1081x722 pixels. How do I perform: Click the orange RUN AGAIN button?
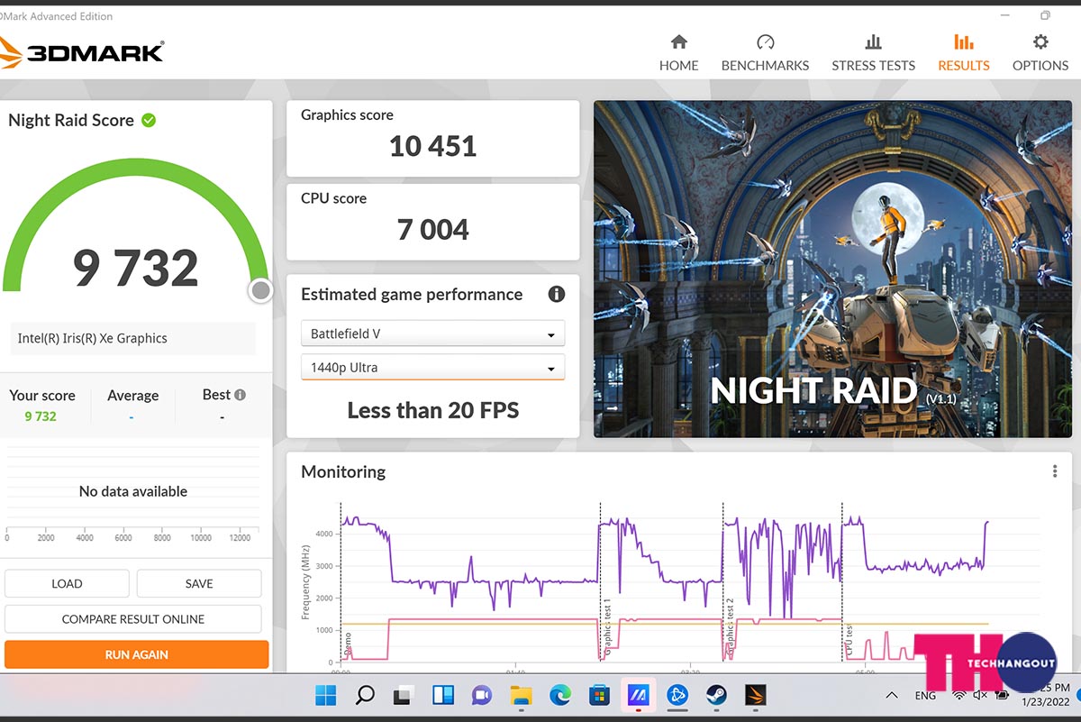click(137, 654)
